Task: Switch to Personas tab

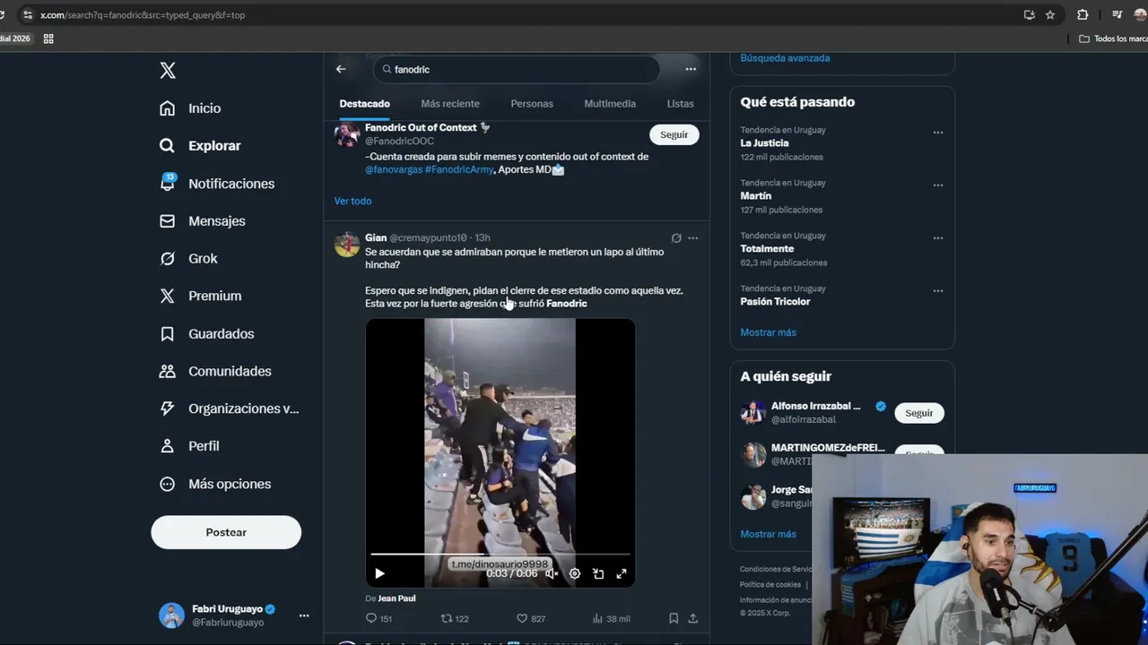Action: pyautogui.click(x=532, y=104)
